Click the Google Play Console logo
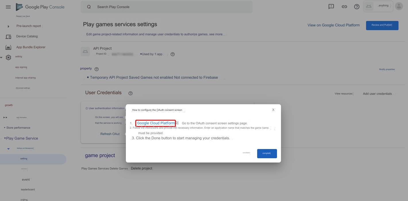This screenshot has height=201, width=408. click(x=40, y=7)
